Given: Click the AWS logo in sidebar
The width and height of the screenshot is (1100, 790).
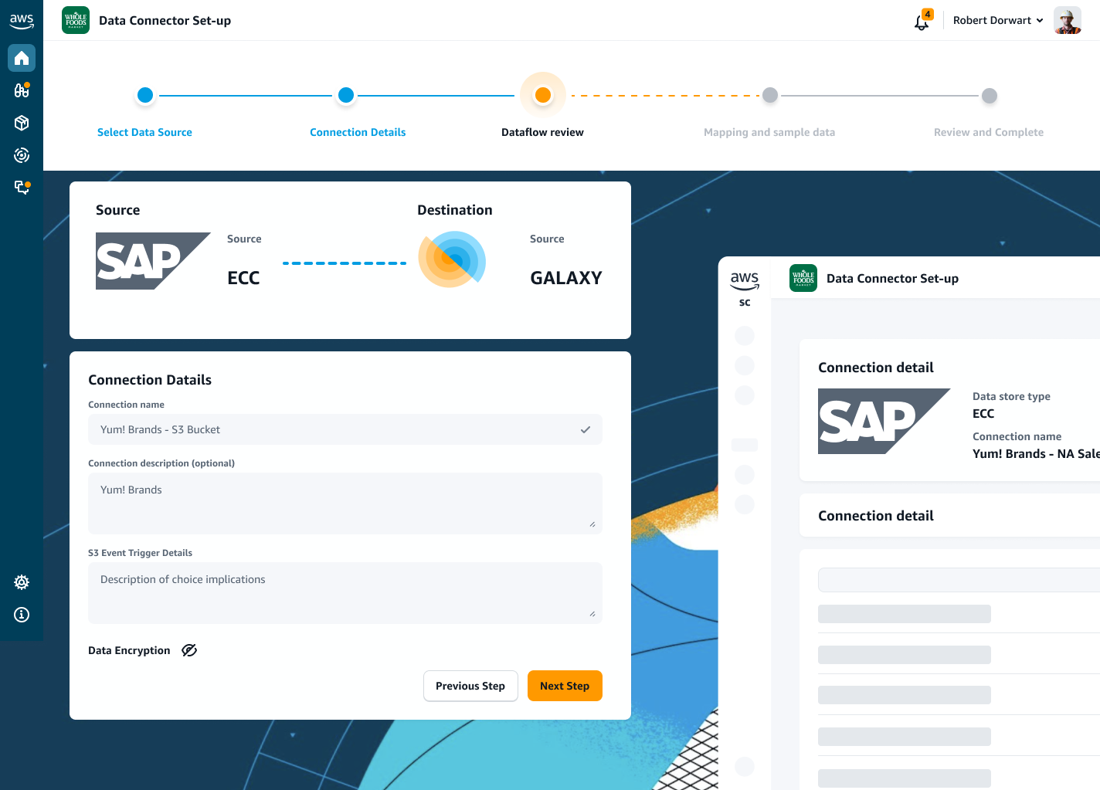Looking at the screenshot, I should [22, 21].
